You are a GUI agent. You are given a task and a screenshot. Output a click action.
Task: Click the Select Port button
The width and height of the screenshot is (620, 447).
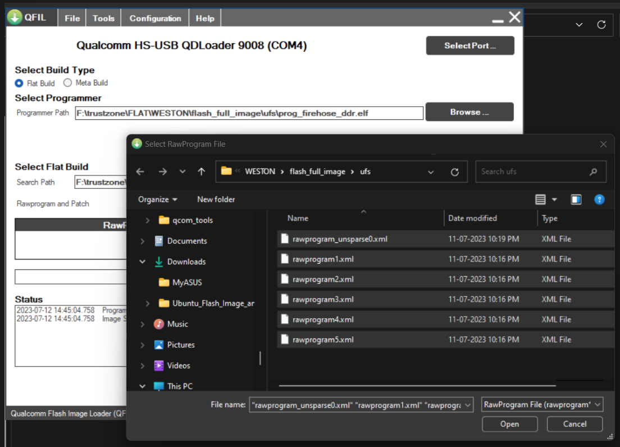pyautogui.click(x=470, y=46)
